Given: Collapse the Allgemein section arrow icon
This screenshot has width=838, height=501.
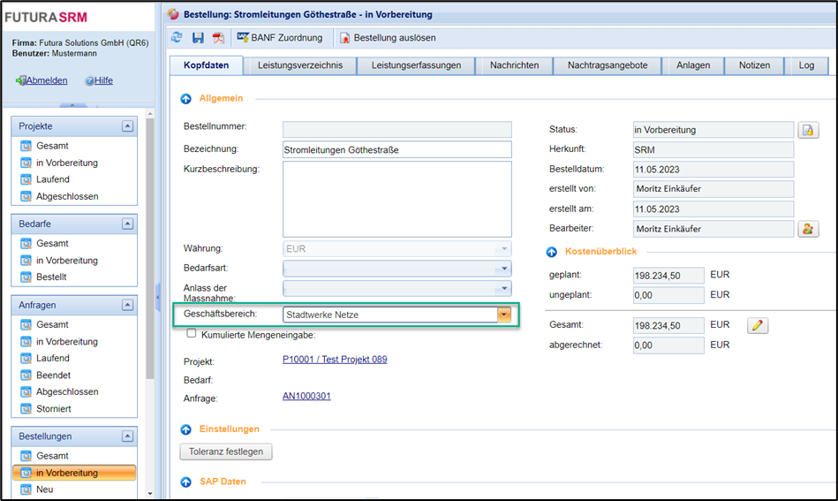Looking at the screenshot, I should (186, 99).
